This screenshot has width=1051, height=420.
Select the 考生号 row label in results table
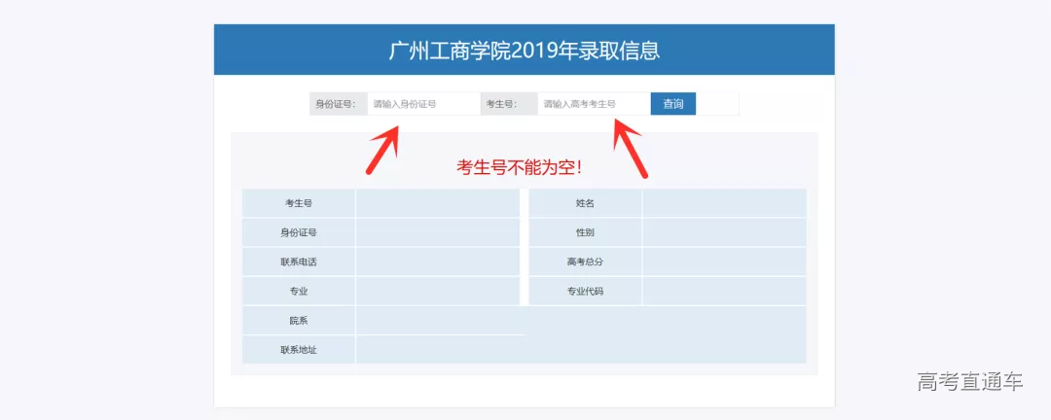click(x=299, y=203)
